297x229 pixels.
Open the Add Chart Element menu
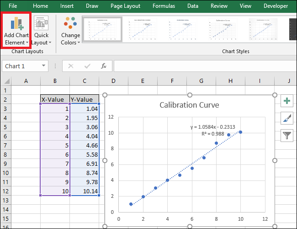(16, 31)
